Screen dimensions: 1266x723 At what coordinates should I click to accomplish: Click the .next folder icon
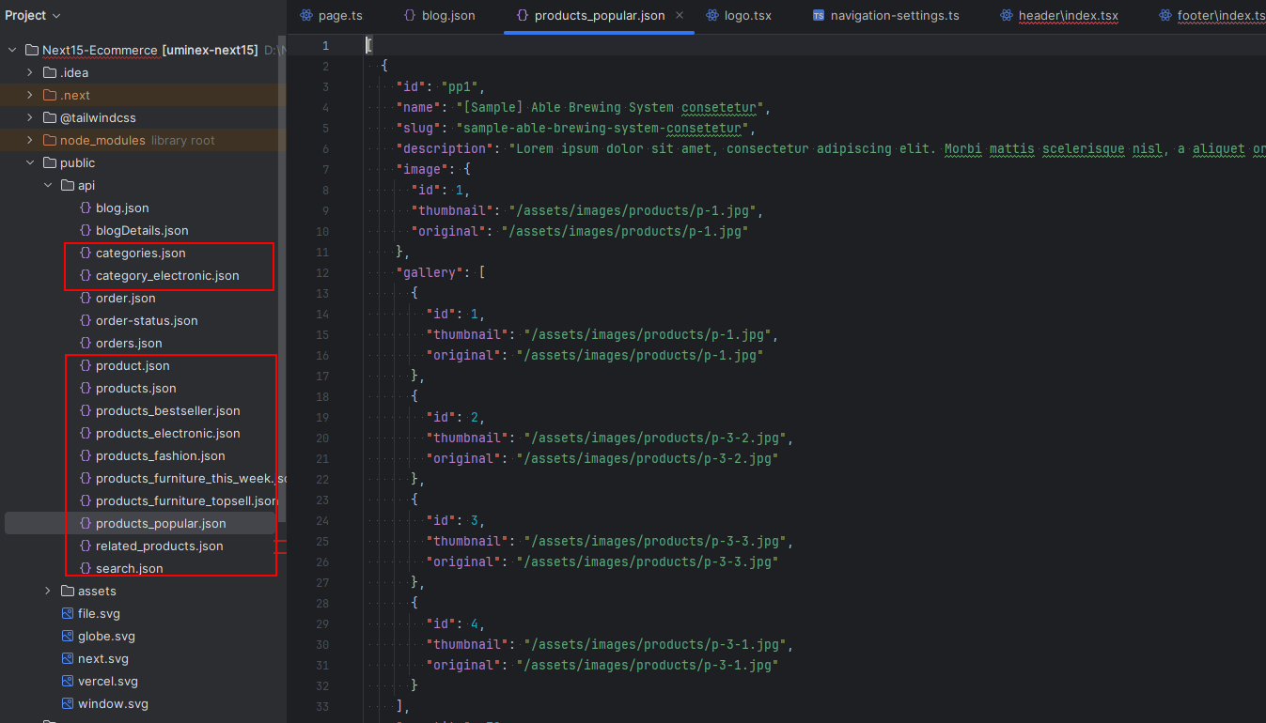click(50, 95)
